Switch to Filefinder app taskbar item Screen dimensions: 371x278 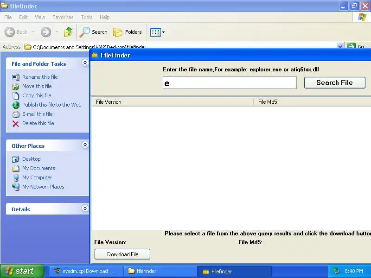pos(234,271)
